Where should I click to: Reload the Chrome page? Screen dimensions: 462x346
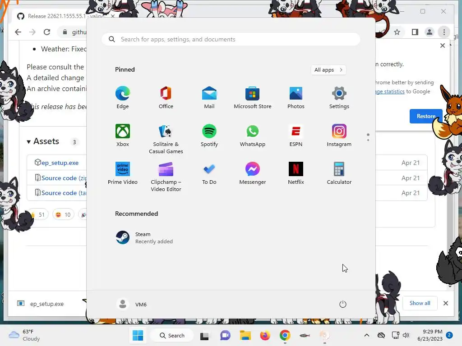pyautogui.click(x=47, y=32)
